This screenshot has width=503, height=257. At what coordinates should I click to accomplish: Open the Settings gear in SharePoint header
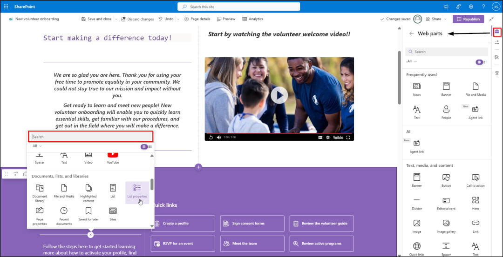click(471, 7)
